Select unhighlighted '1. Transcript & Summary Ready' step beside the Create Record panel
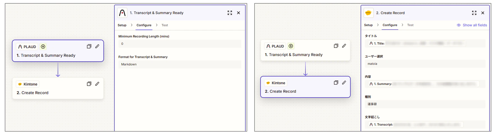 click(x=294, y=55)
